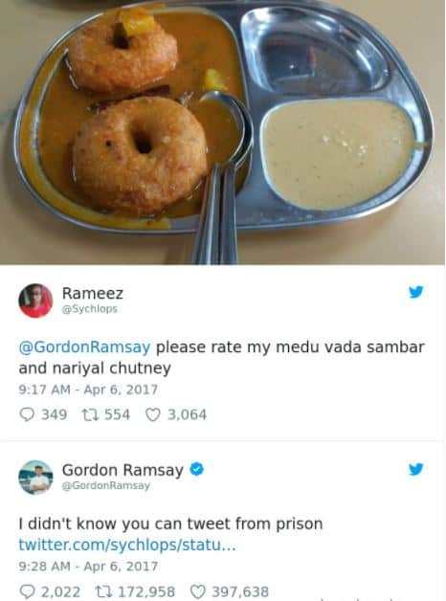
Task: Retweet Gordon Ramsay's tweet via the retweet icon
Action: 103,591
